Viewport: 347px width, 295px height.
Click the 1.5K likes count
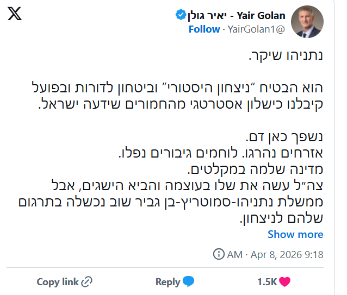point(267,282)
